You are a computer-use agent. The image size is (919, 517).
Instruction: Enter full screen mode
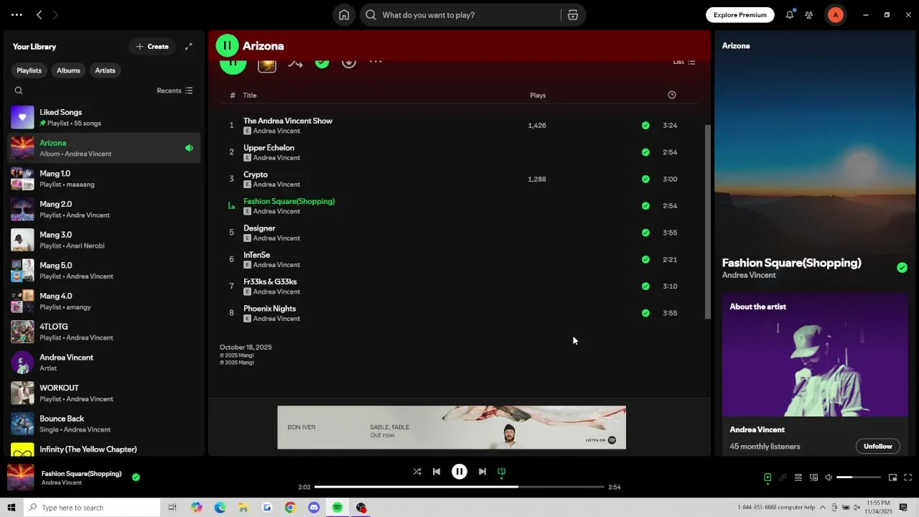(908, 478)
